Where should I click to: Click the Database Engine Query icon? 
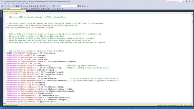click(x=30, y=6)
